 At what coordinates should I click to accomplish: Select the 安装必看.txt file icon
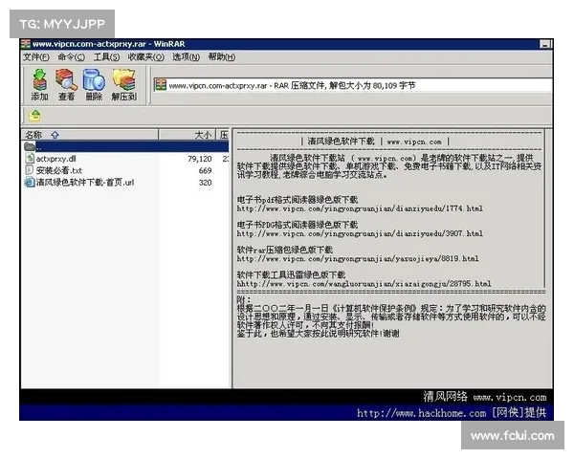click(30, 170)
